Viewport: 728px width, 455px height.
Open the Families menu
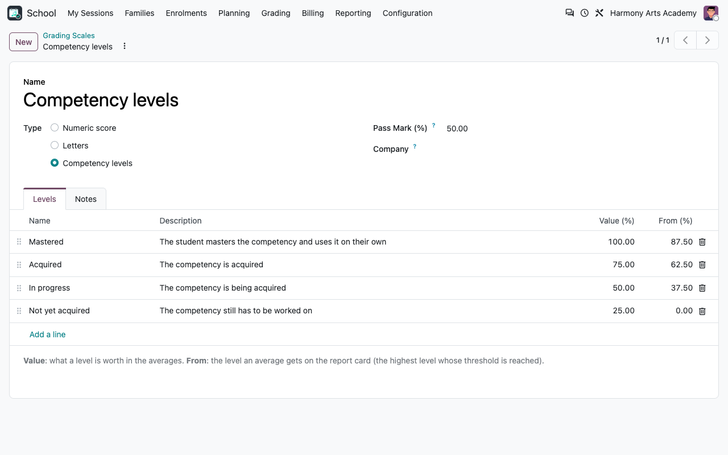[139, 13]
